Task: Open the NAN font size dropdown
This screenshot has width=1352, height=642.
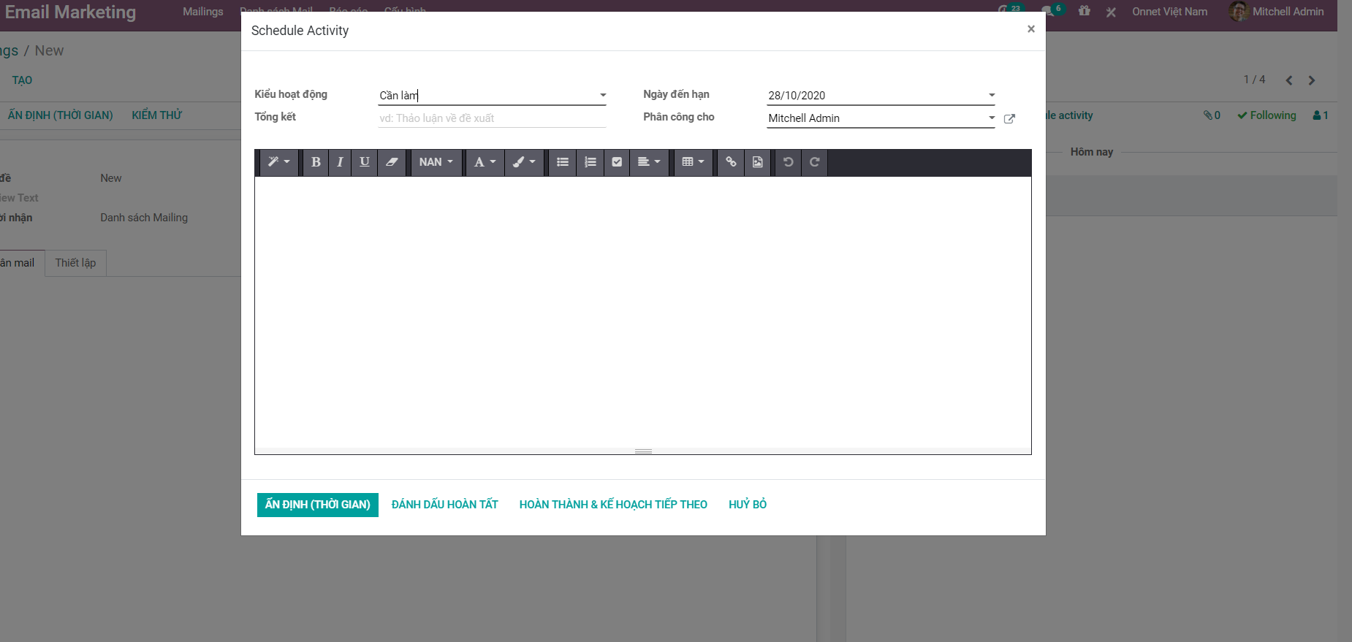Action: click(436, 162)
